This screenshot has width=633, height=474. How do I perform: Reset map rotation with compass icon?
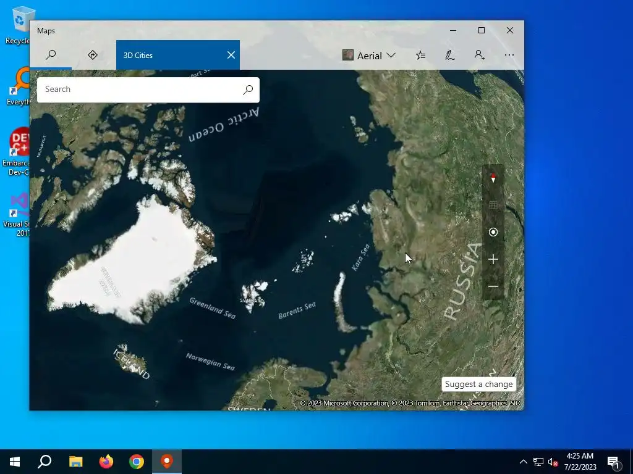click(493, 178)
